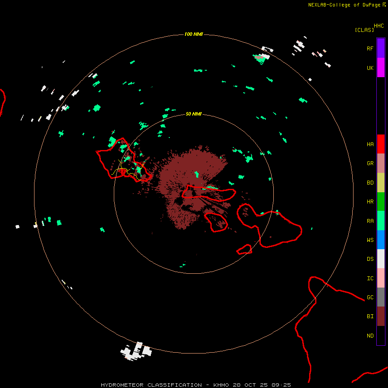Click the HR legend label
This screenshot has height=388, width=388.
point(370,202)
